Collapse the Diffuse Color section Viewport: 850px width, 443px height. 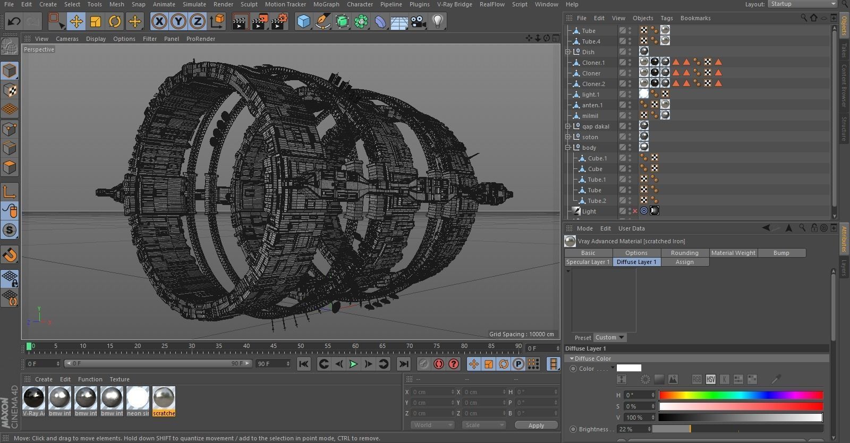click(572, 359)
